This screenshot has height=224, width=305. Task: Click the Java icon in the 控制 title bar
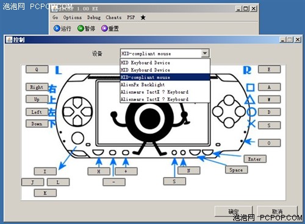9,40
